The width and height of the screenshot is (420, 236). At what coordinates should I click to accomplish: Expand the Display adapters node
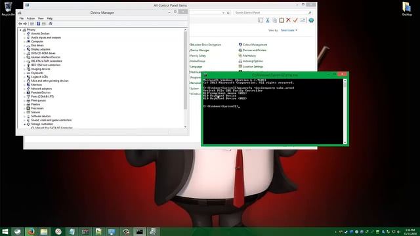(24, 50)
